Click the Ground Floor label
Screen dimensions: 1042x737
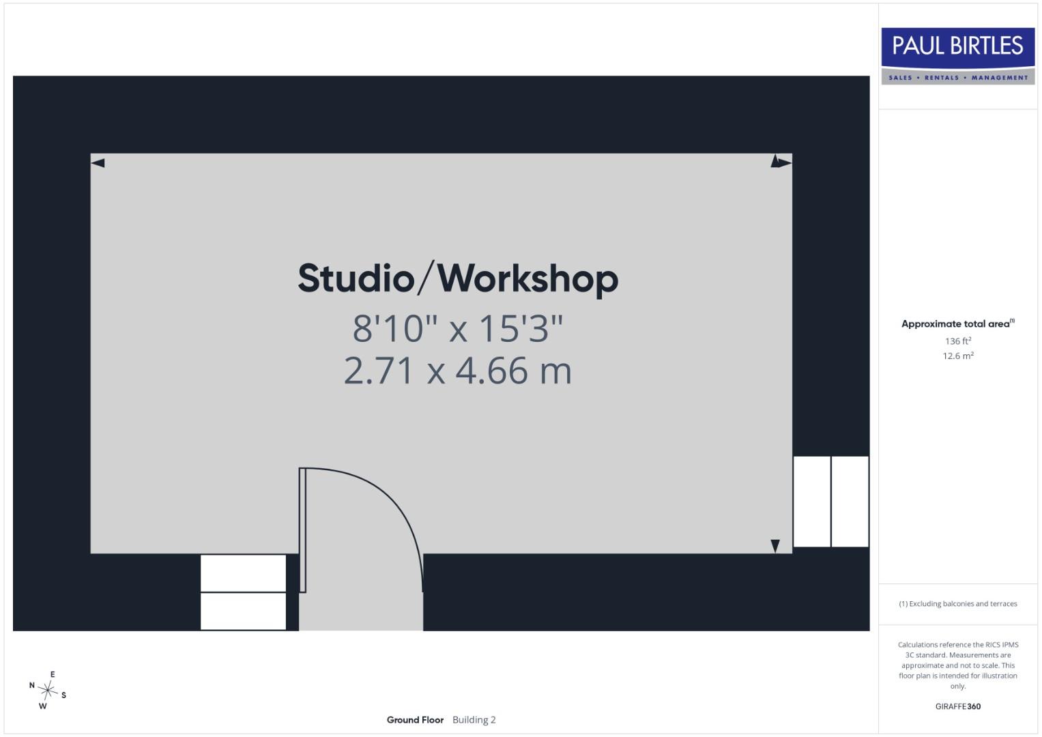(415, 720)
